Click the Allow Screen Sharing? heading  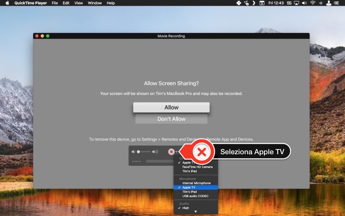coord(171,83)
